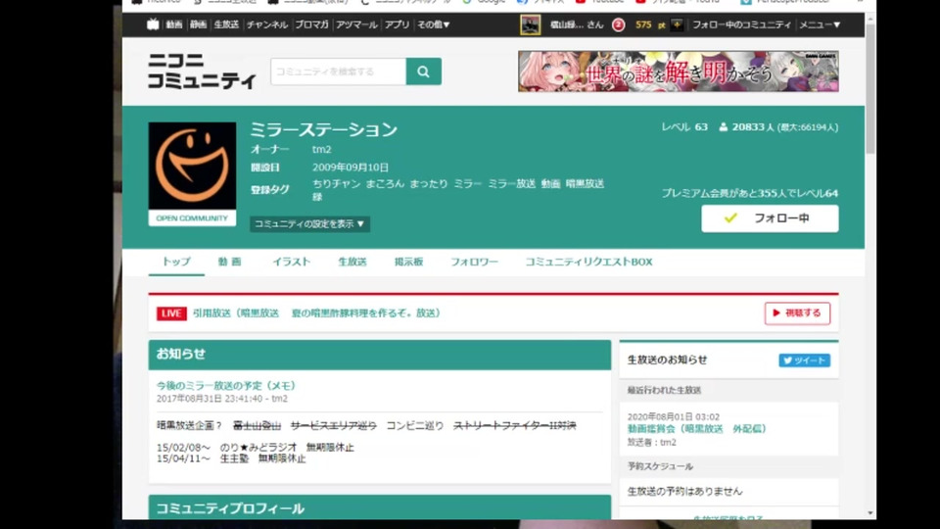The width and height of the screenshot is (940, 529).
Task: Open ブロマガ in the top bar
Action: (311, 24)
